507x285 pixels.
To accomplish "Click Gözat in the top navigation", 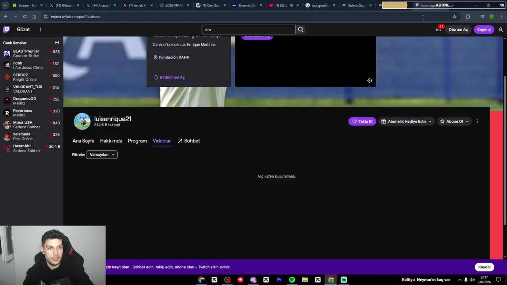I will click(x=23, y=29).
